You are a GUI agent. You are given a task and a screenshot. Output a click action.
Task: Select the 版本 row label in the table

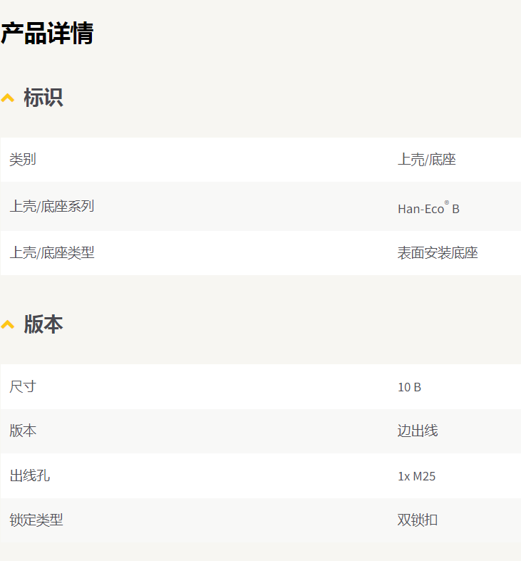[23, 431]
